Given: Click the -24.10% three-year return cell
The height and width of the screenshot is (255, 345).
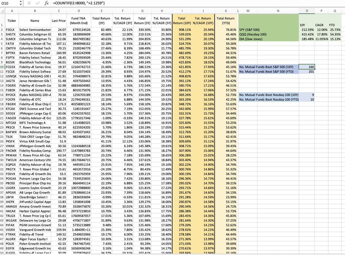Looking at the screenshot, I should [101, 170].
